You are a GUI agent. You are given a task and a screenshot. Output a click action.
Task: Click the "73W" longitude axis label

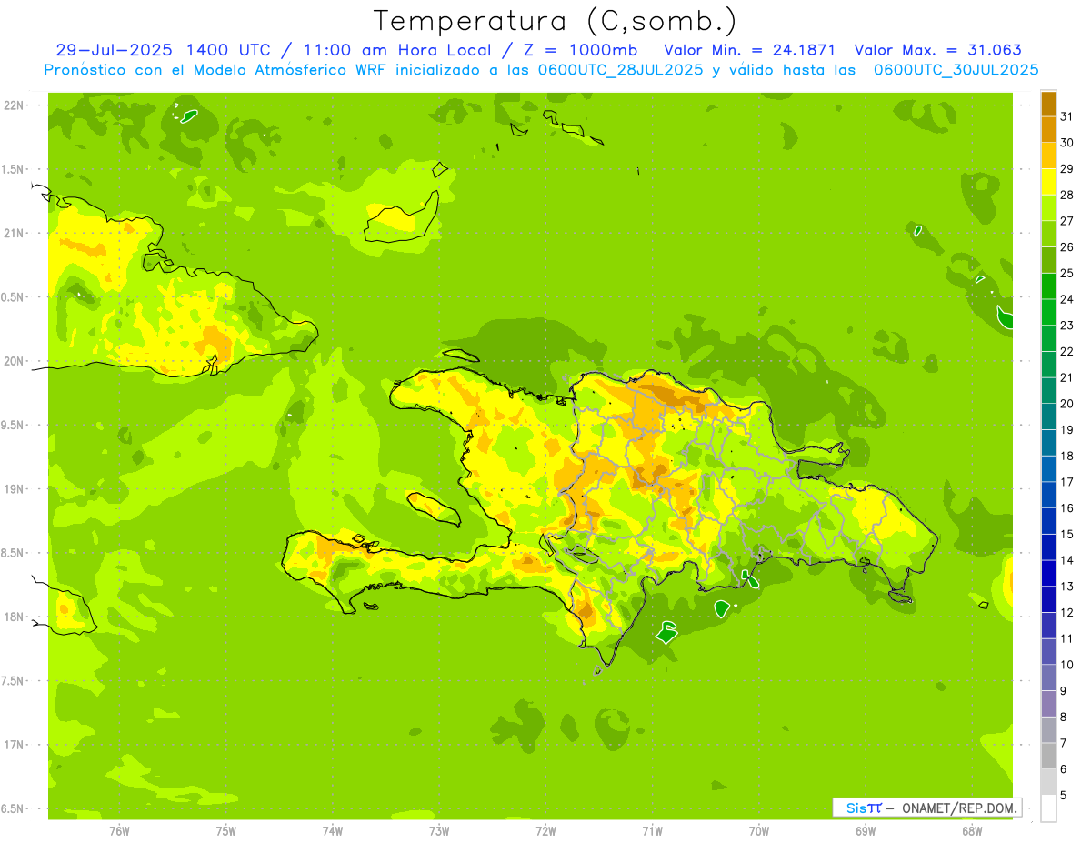click(x=439, y=831)
